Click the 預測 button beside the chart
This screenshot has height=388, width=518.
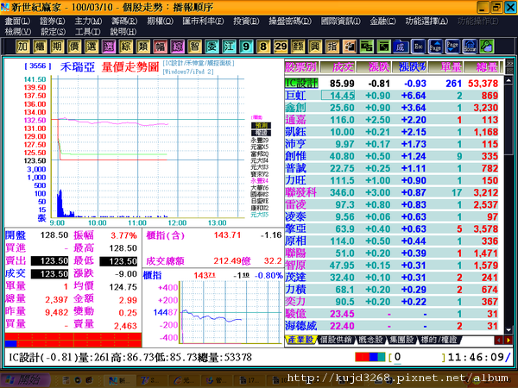[261, 125]
